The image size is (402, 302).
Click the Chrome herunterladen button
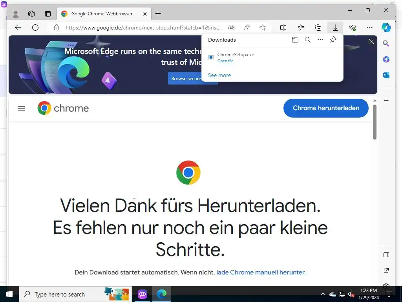coord(326,108)
